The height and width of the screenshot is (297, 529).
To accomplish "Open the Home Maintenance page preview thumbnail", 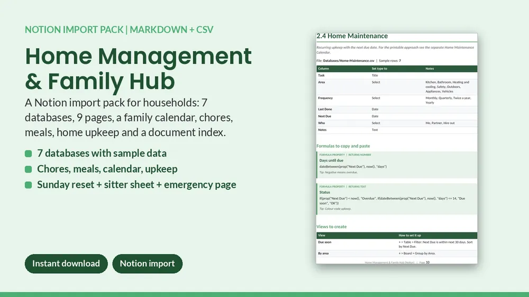I will tap(397, 148).
